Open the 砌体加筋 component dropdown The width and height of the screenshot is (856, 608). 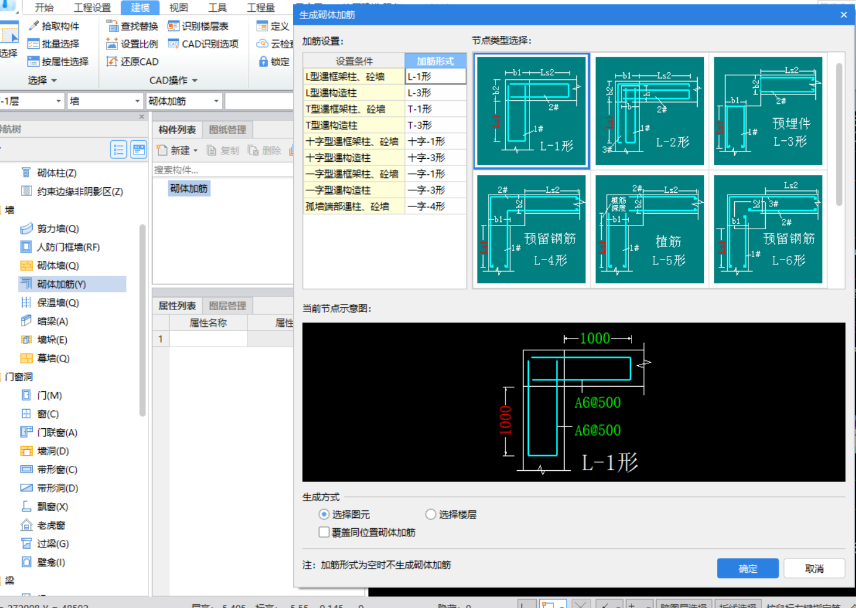216,101
